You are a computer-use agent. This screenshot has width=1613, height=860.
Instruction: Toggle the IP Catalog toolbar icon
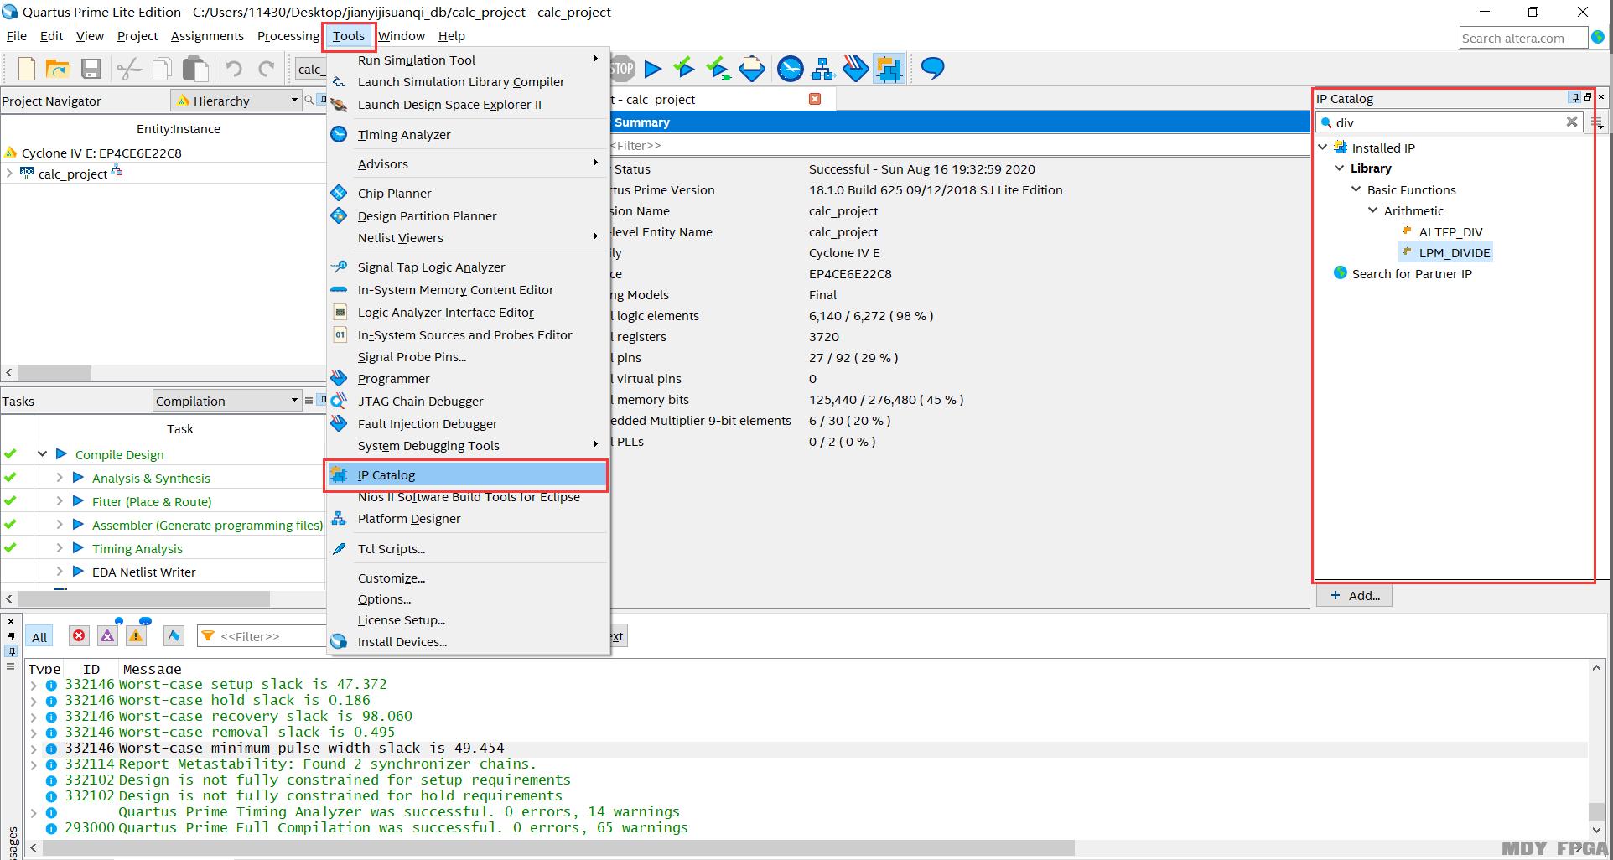[x=889, y=69]
